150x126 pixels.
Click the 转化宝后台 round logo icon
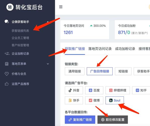point(10,7)
